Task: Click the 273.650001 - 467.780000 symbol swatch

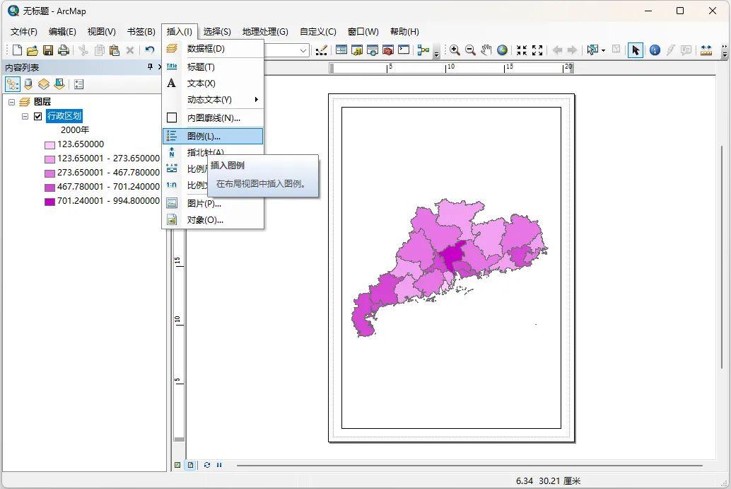Action: 50,173
